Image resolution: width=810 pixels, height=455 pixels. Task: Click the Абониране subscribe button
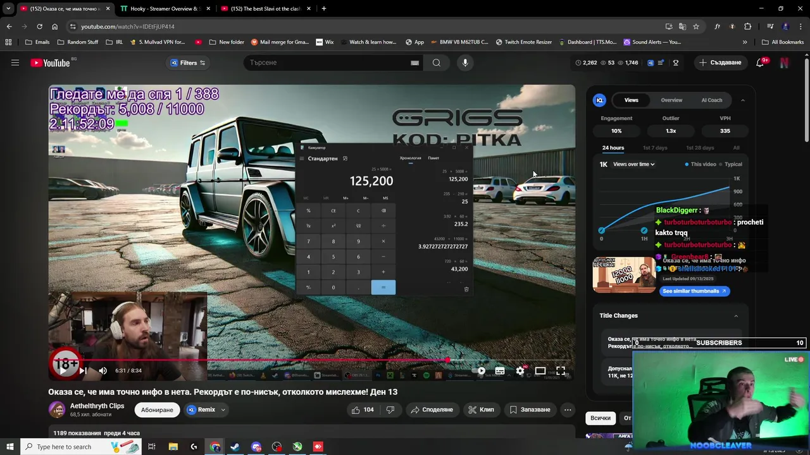tap(157, 409)
